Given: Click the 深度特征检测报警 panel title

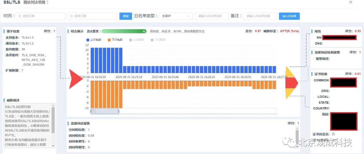Looking at the screenshot, I should tap(327, 52).
